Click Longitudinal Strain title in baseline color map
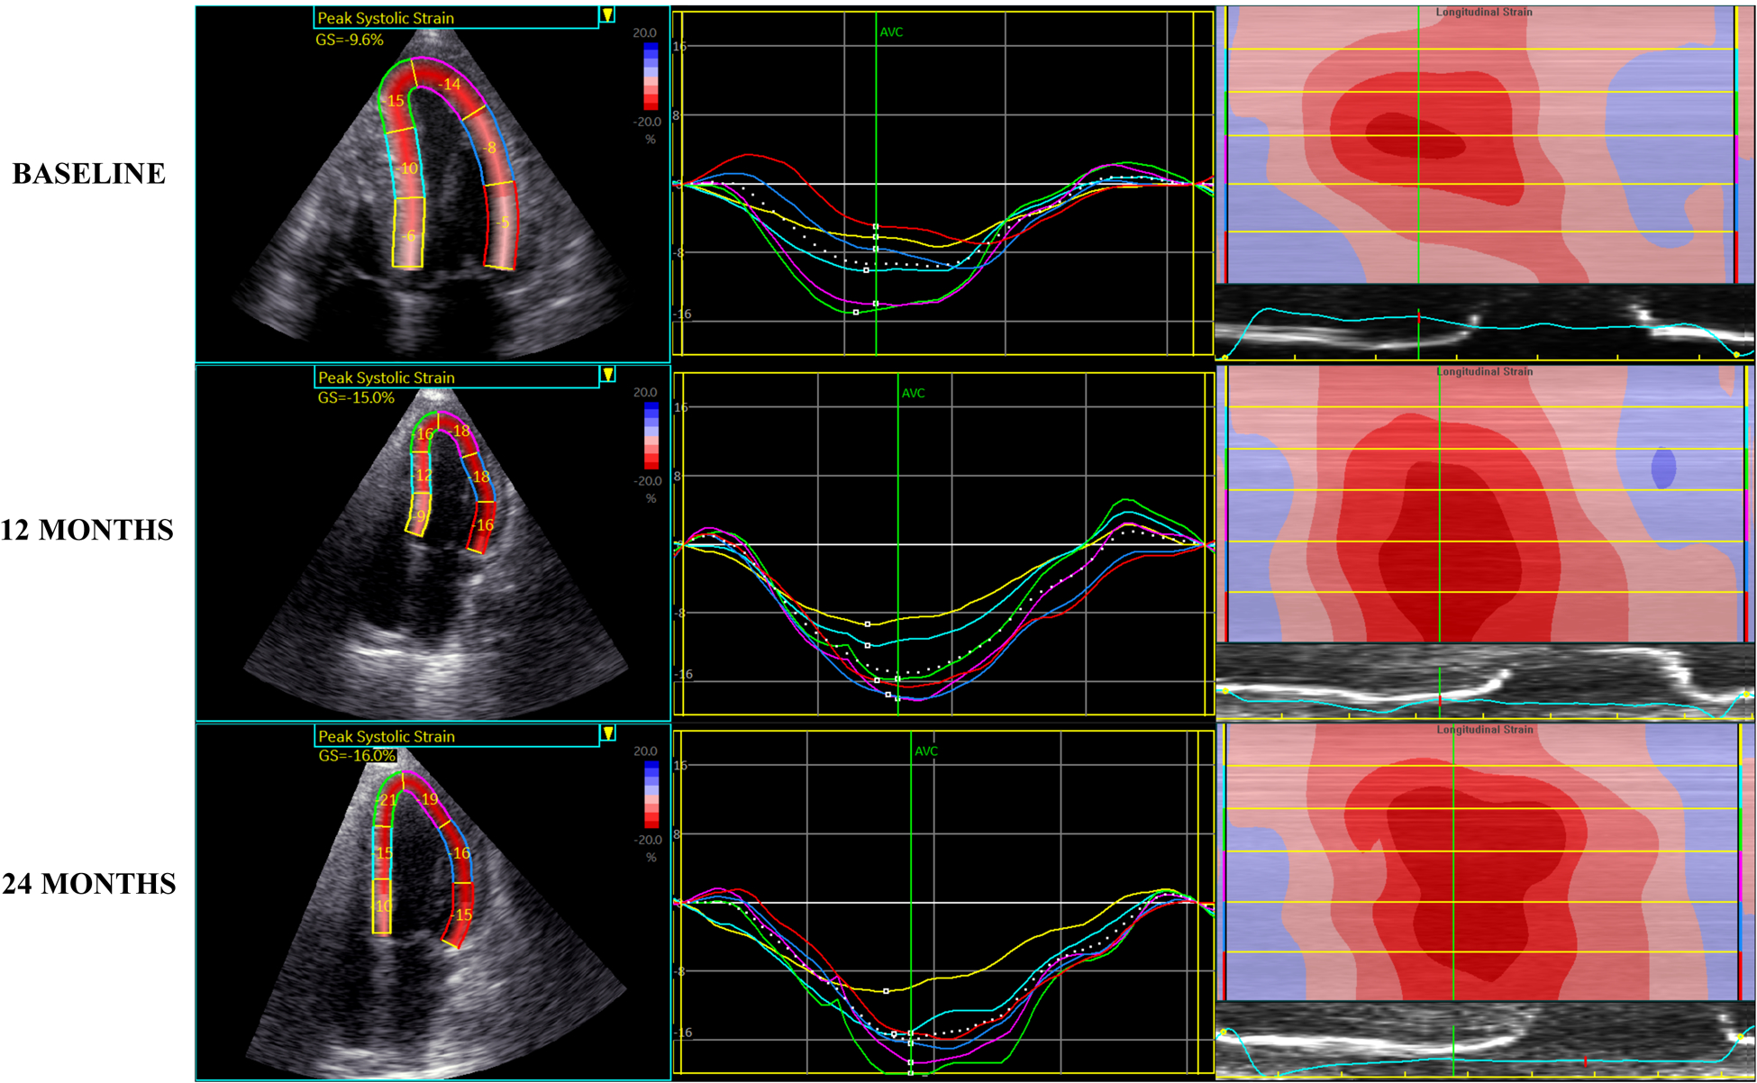 (x=1484, y=13)
